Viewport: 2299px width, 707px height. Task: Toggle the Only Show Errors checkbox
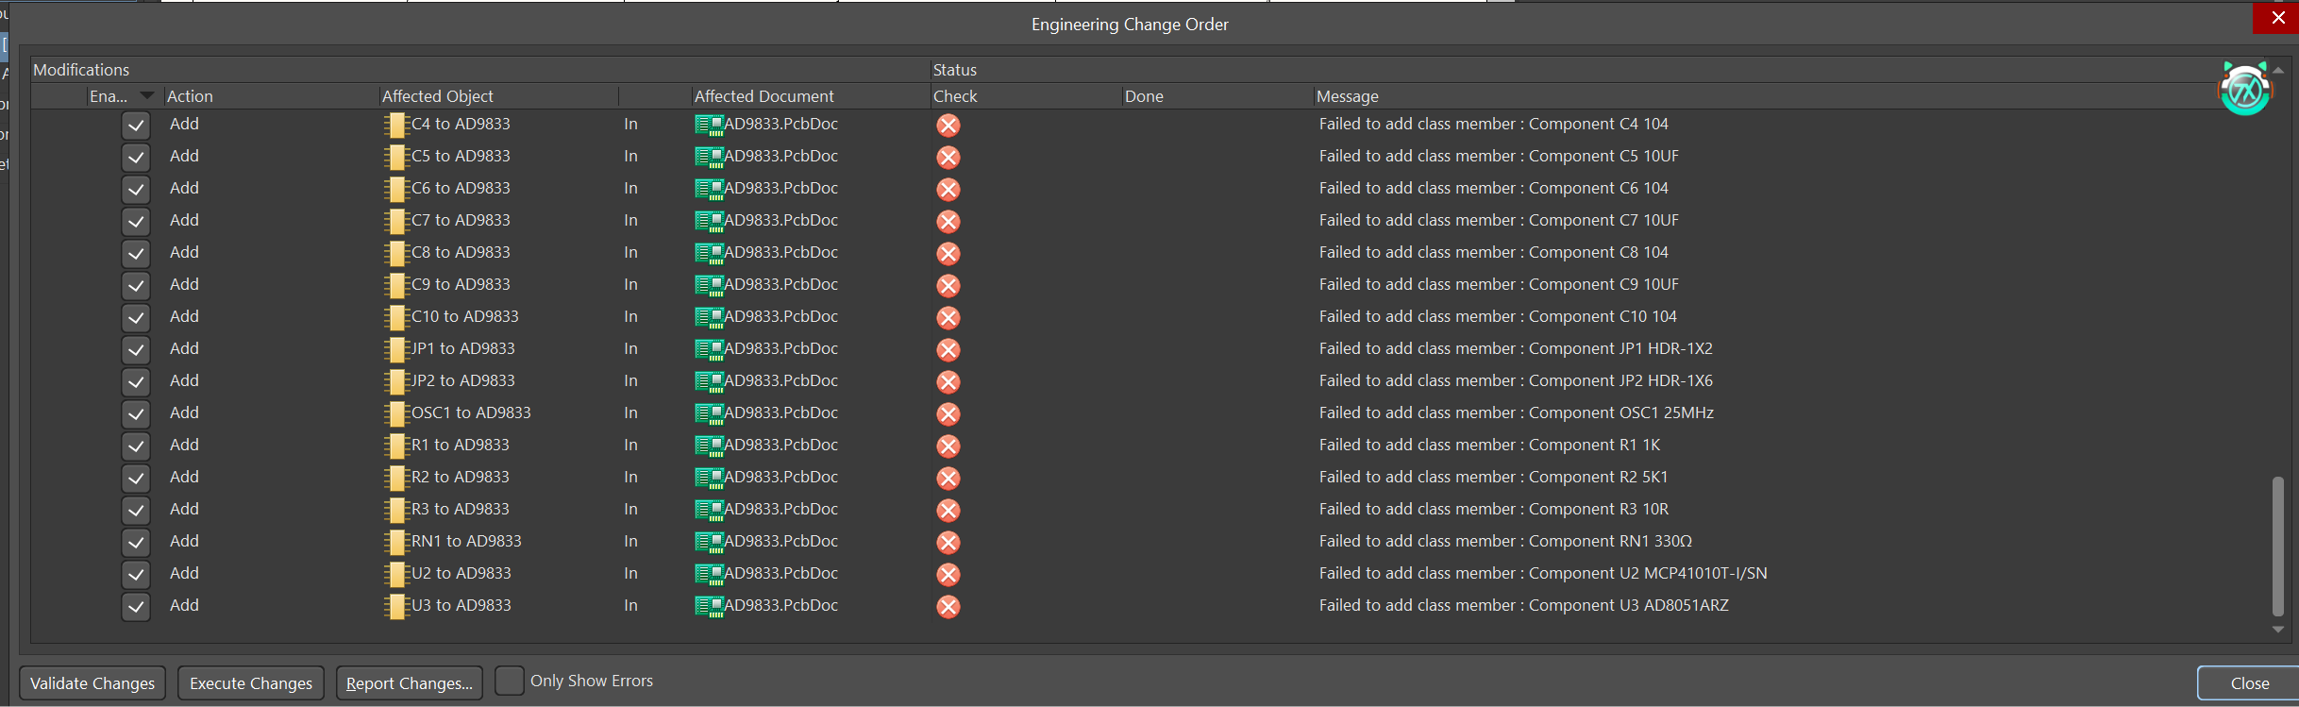click(510, 681)
